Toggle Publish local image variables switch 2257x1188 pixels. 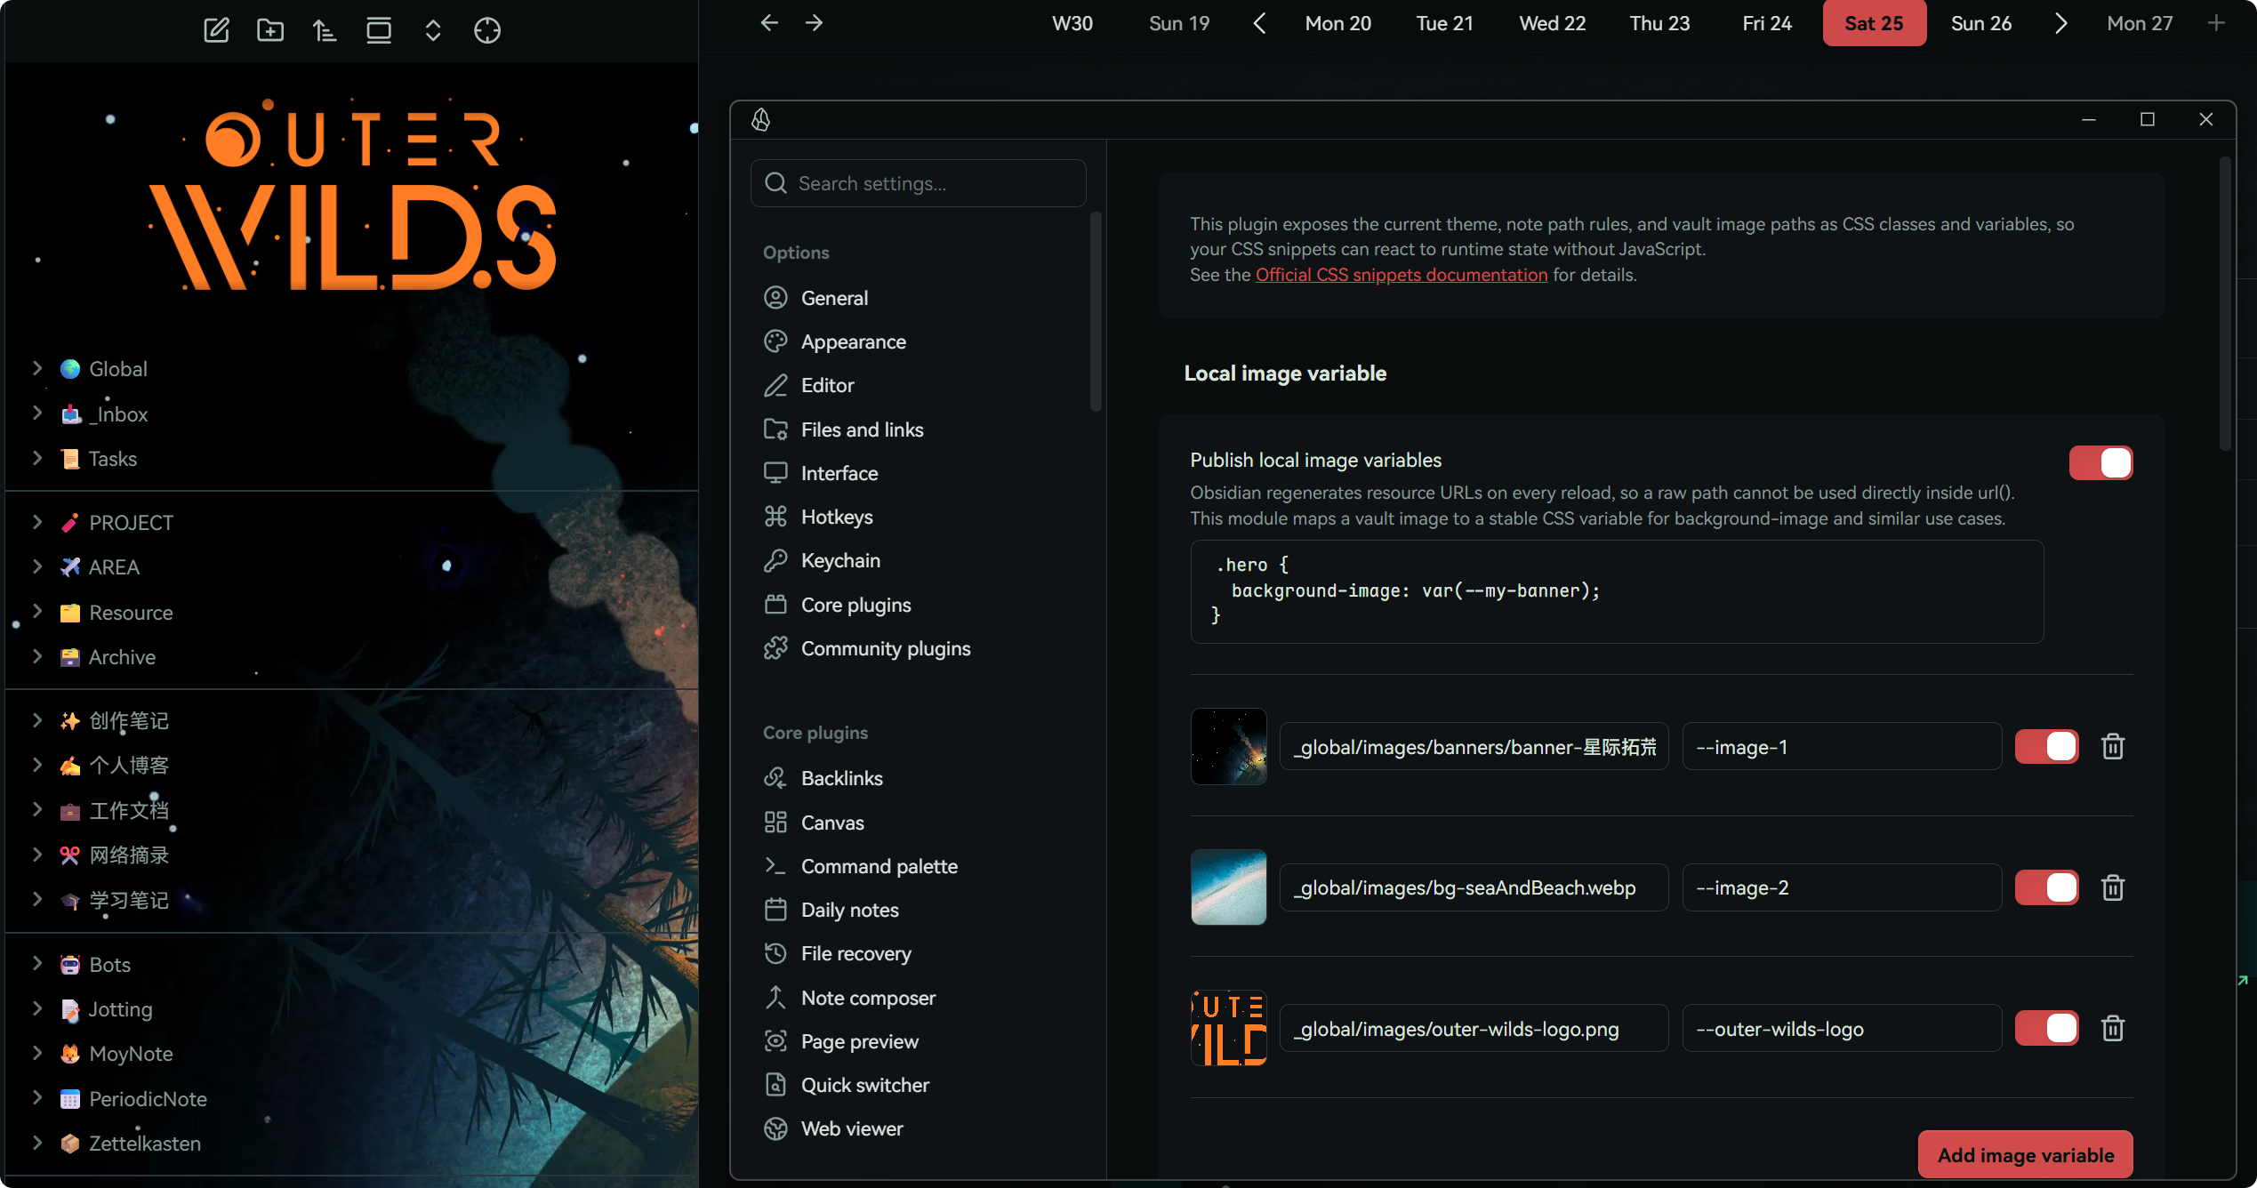pos(2100,462)
